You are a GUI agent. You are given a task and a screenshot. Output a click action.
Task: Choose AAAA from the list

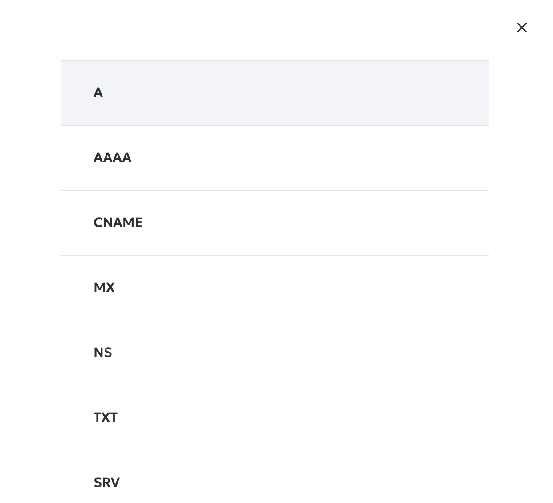click(x=275, y=158)
